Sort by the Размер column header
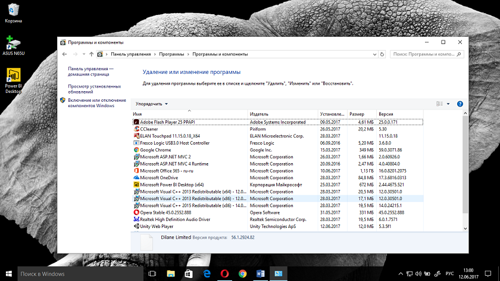The image size is (500, 281). point(362,114)
